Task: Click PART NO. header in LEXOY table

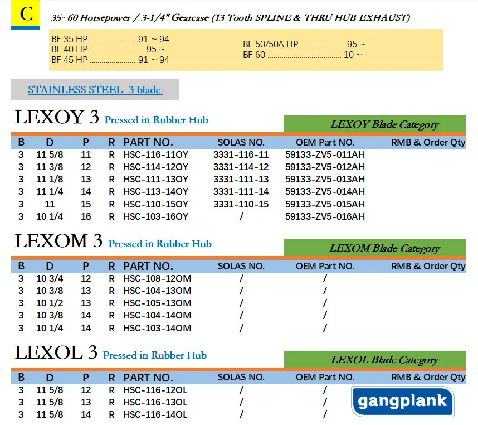Action: pyautogui.click(x=148, y=142)
